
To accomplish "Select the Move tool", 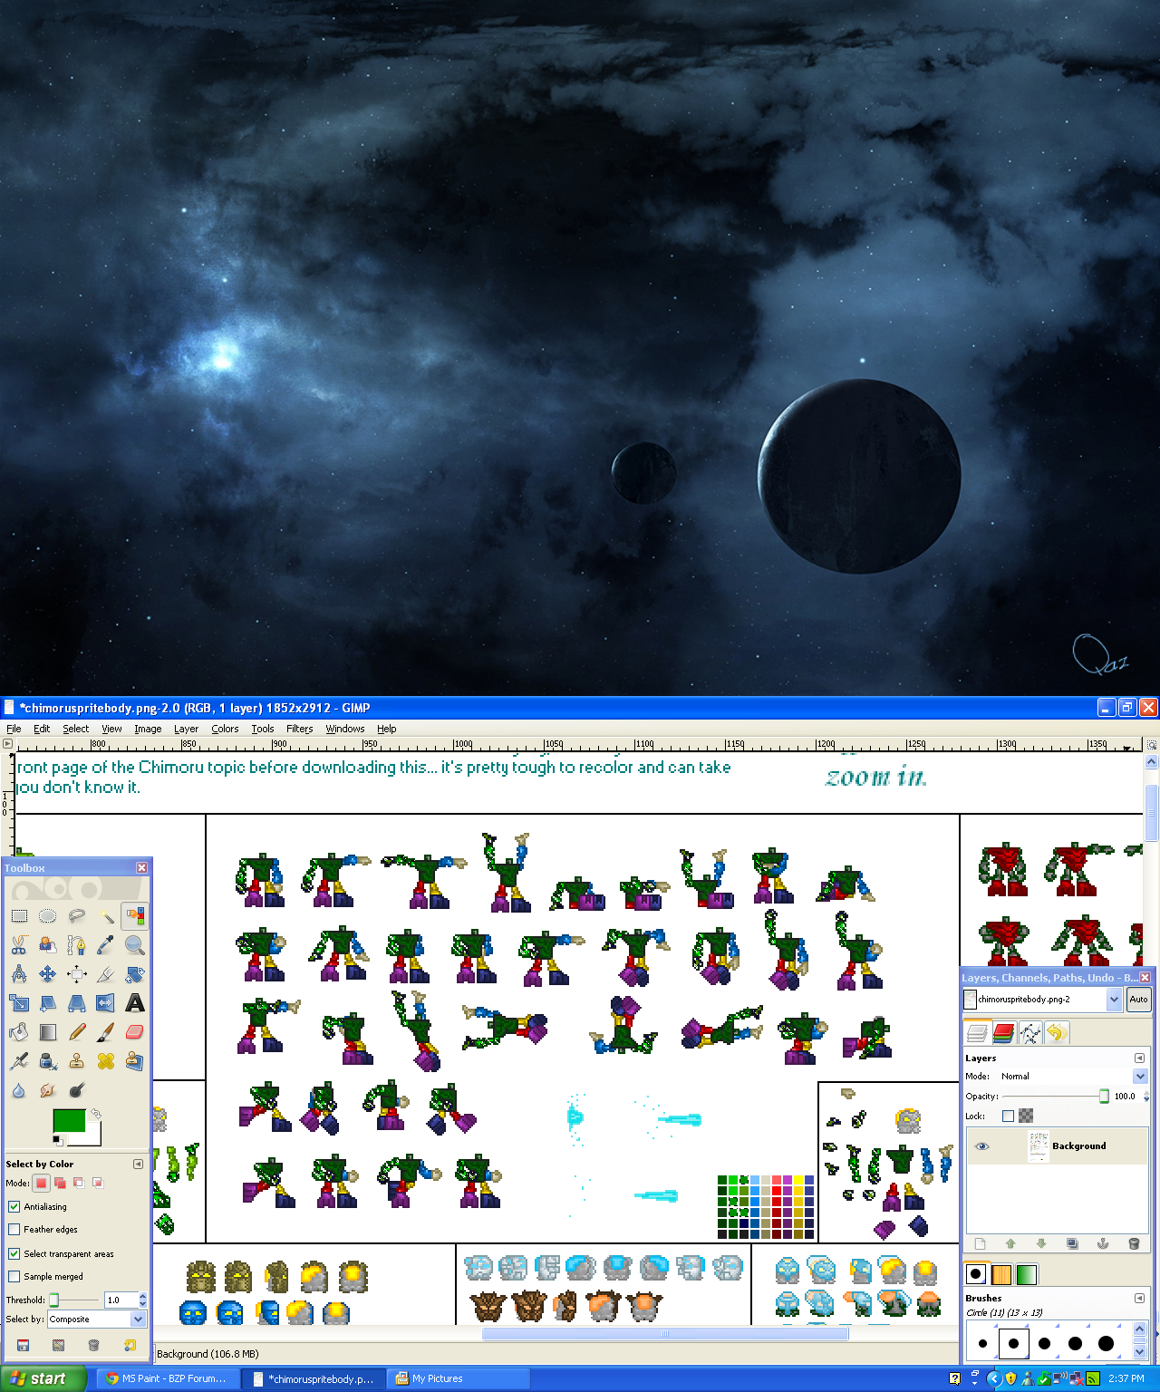I will 48,974.
